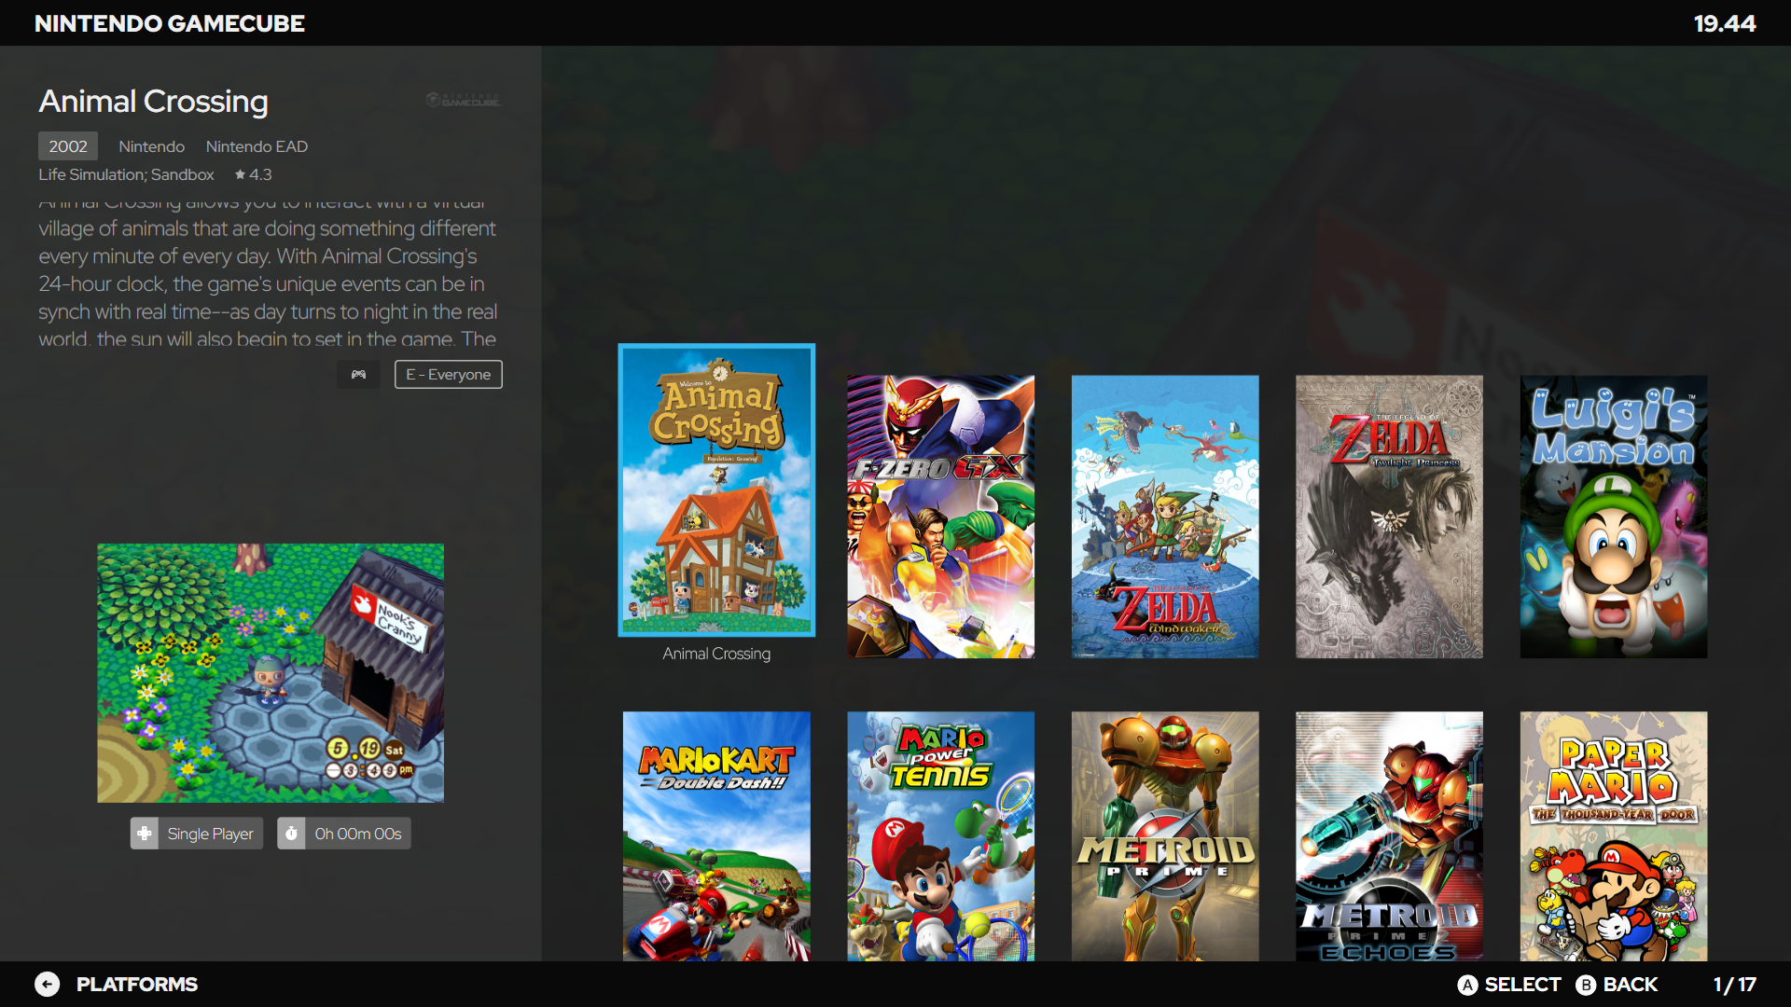Select the Animal Crossing cover
Image resolution: width=1791 pixels, height=1007 pixels.
click(716, 490)
